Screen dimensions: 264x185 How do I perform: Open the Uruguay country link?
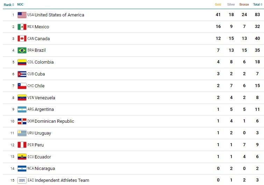coord(43,133)
